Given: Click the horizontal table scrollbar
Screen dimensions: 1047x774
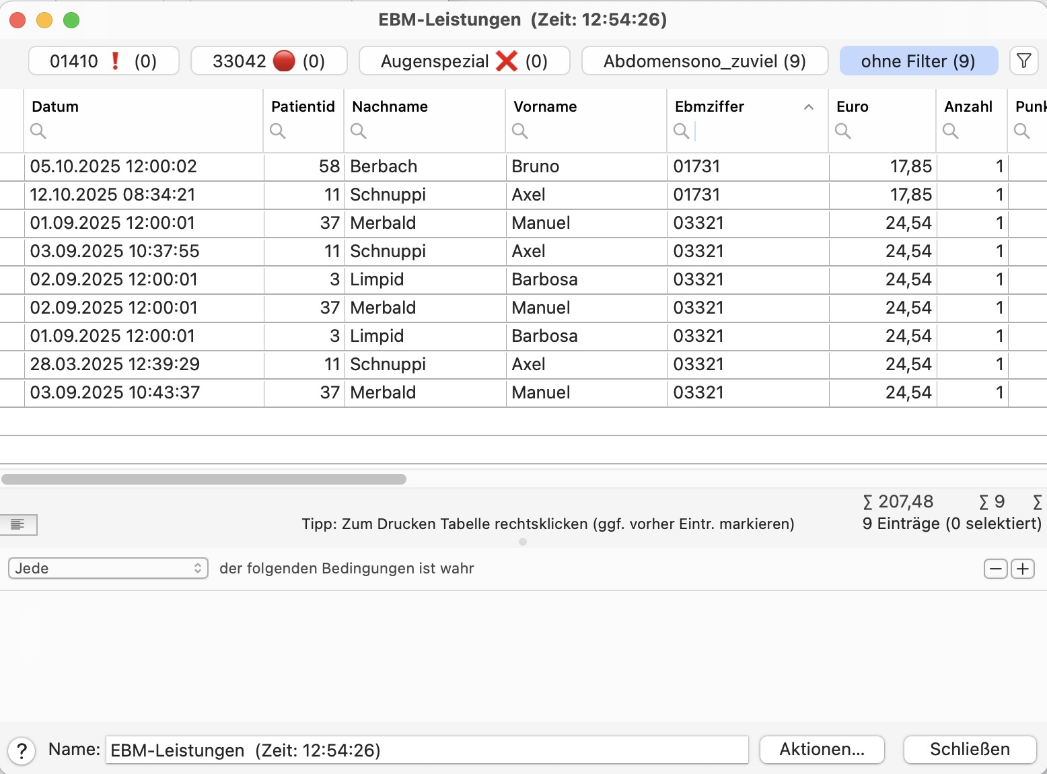Looking at the screenshot, I should click(x=204, y=479).
